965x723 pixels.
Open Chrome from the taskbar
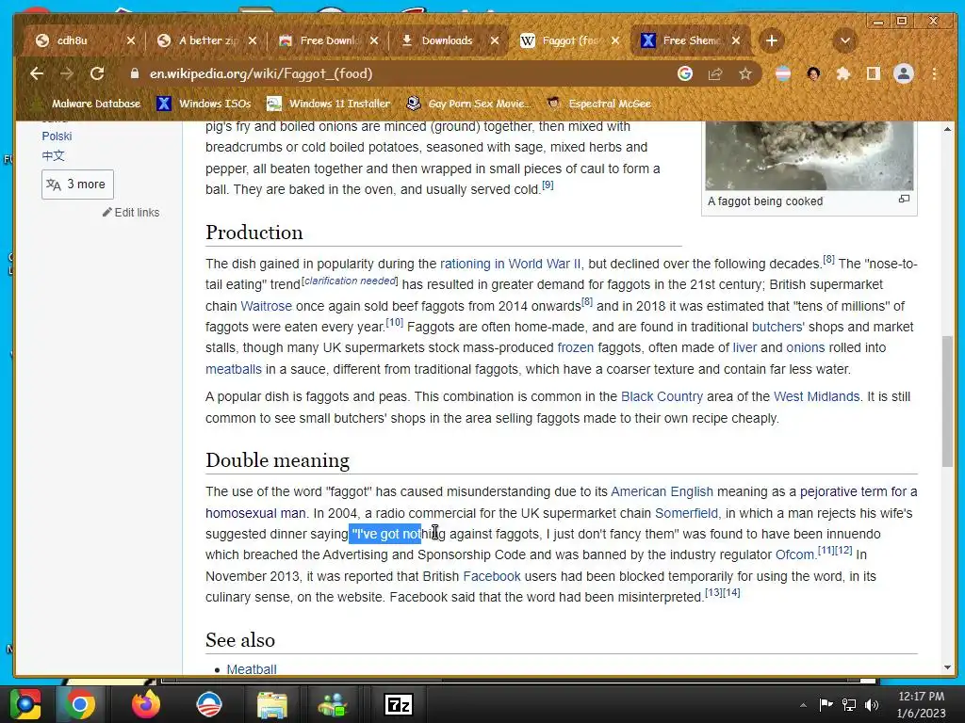79,704
